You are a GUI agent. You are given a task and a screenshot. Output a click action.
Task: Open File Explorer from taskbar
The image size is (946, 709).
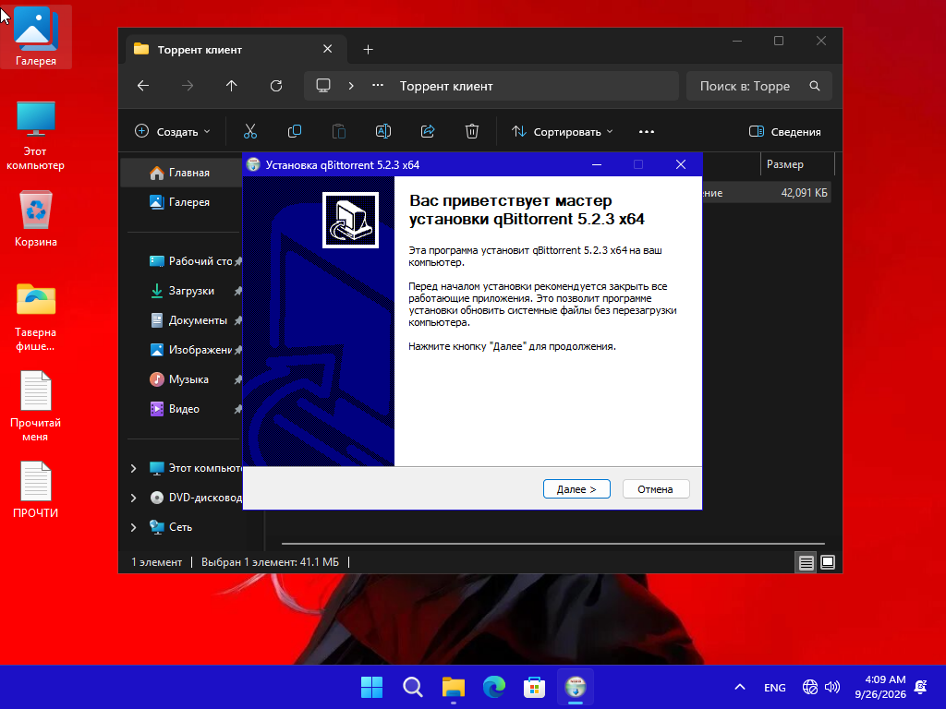[x=453, y=687]
